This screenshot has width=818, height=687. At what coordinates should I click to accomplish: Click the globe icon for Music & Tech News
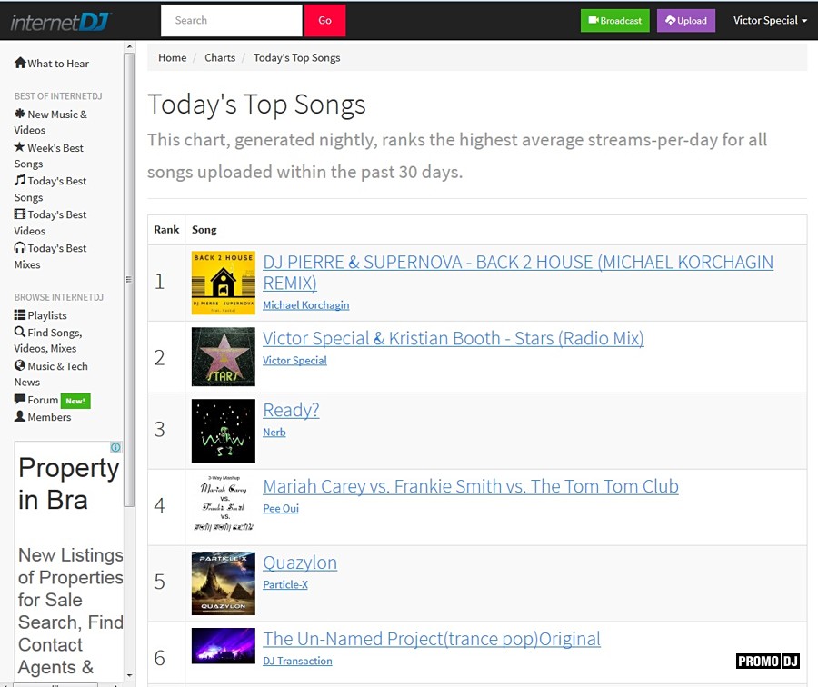pos(20,366)
